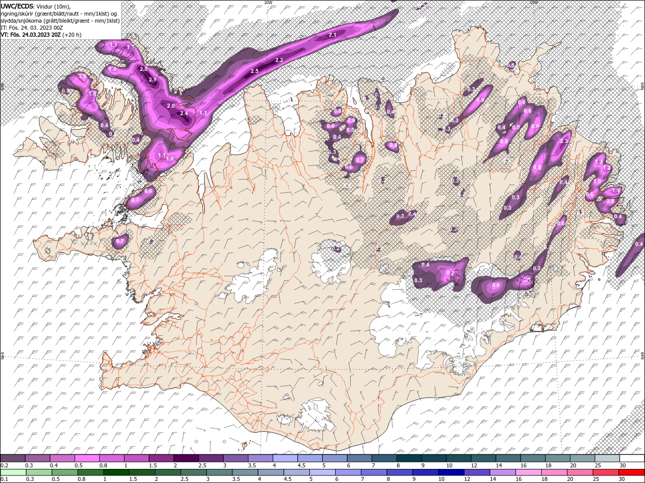
Task: Click the 20W longitude label
Action: pyautogui.click(x=269, y=3)
